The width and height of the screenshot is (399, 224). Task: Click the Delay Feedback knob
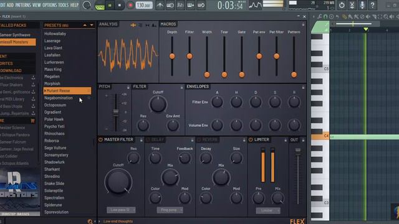[185, 158]
